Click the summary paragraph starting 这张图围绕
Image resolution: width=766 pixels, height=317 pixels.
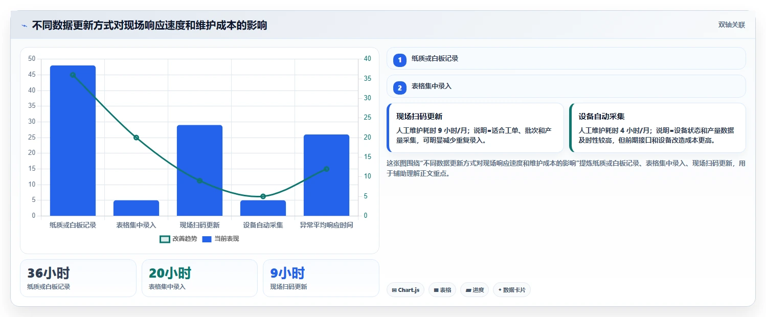(566, 168)
